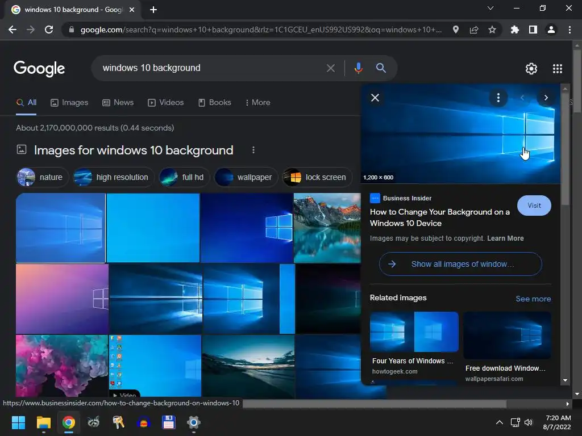Screen dimensions: 582x436
Task: Open the side panel icon
Action: point(533,30)
